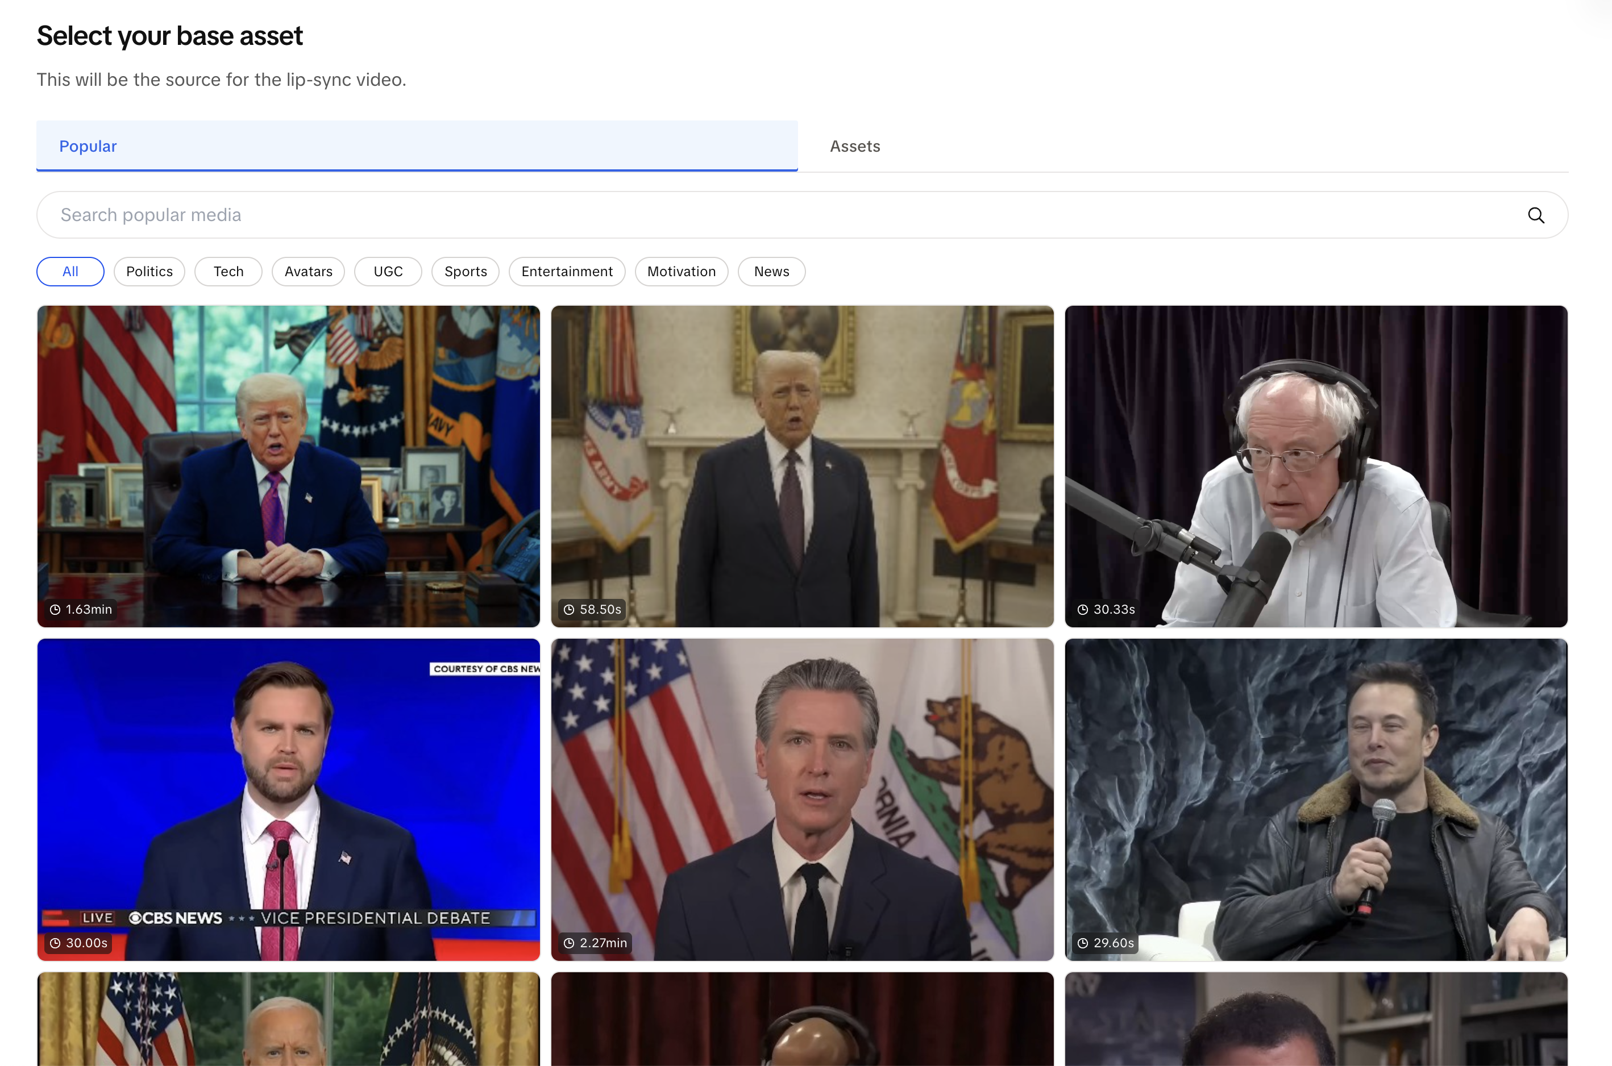
Task: Click the 1.63min duration label
Action: (81, 610)
